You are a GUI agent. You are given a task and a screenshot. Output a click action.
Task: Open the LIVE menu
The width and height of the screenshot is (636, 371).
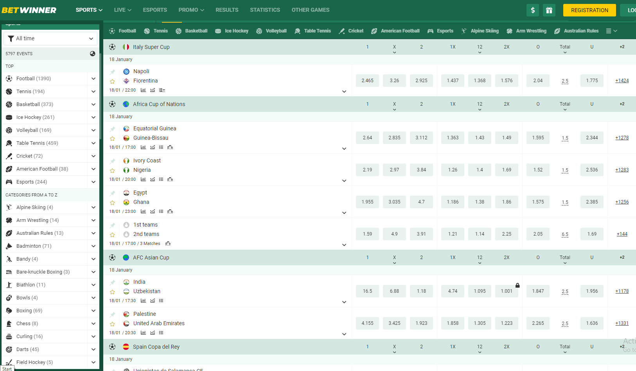click(x=122, y=10)
